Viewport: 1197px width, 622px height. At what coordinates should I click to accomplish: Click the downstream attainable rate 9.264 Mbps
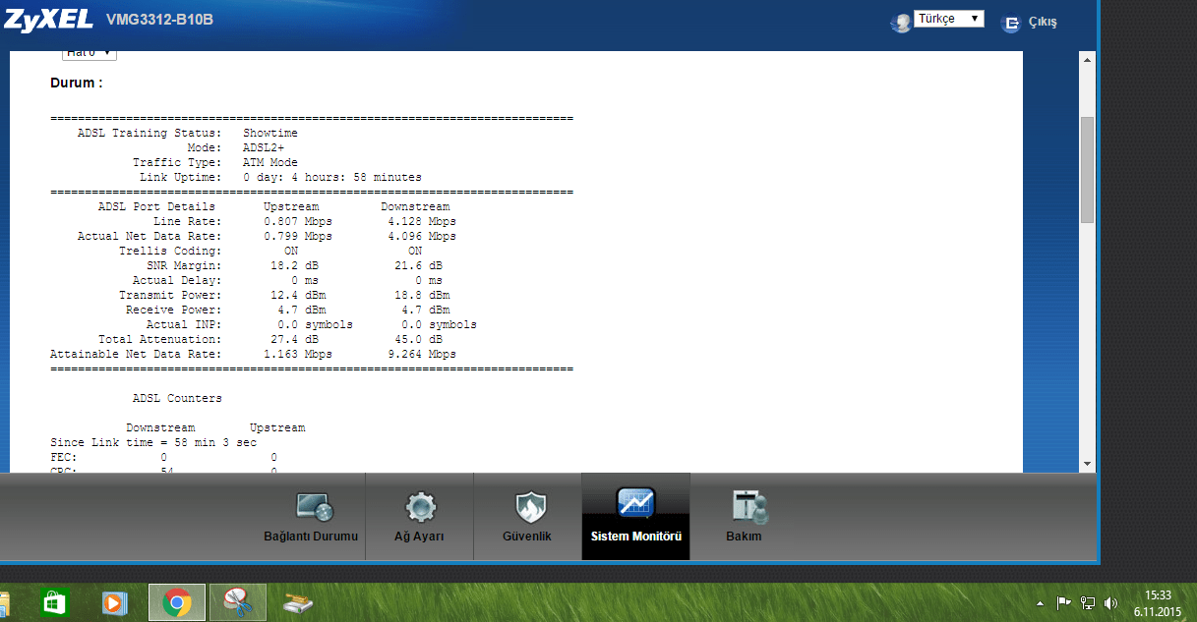click(422, 354)
